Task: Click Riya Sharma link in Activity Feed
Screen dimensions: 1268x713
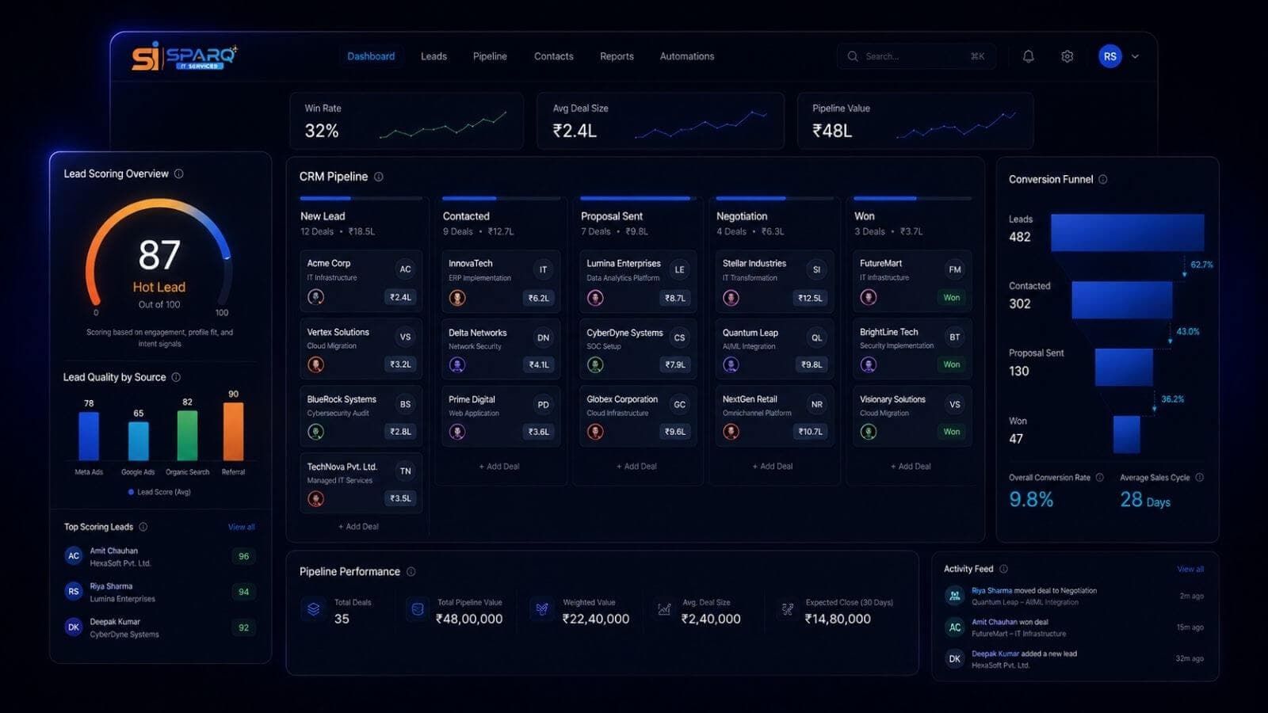Action: pos(991,590)
